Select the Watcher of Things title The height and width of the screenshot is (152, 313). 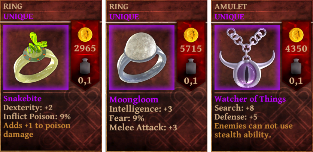250,99
